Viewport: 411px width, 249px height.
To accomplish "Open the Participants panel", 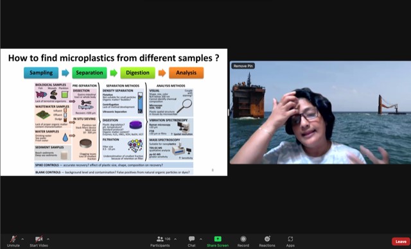I will [x=160, y=241].
